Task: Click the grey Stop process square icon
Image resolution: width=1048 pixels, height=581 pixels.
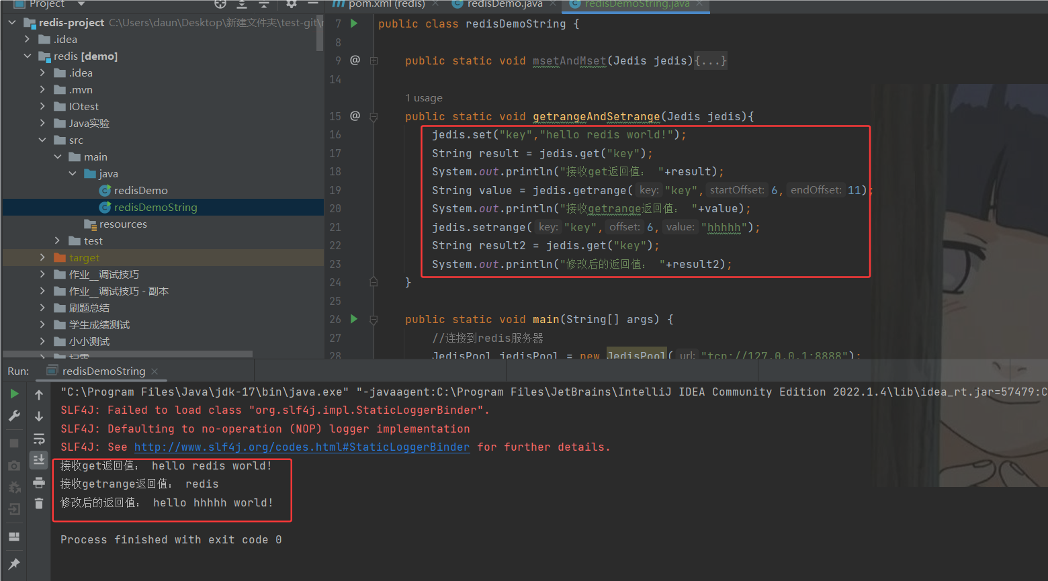Action: coord(14,443)
